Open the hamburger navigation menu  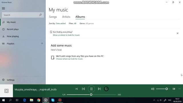coord(3,8)
